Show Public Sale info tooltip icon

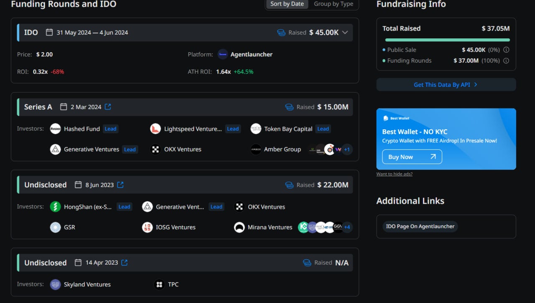click(x=506, y=50)
